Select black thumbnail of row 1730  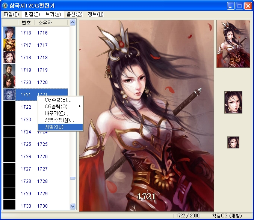(x=9, y=205)
